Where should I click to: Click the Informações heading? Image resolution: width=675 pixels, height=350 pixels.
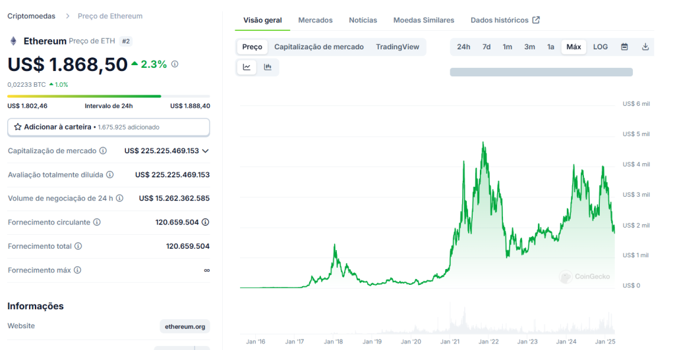point(36,306)
